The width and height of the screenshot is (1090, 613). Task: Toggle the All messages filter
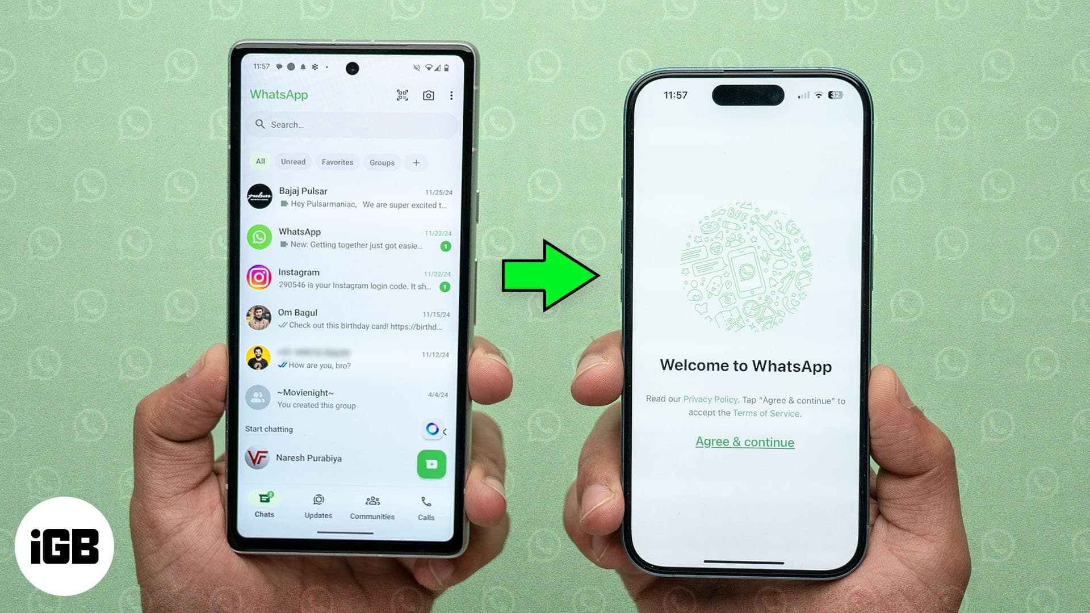[x=260, y=162]
